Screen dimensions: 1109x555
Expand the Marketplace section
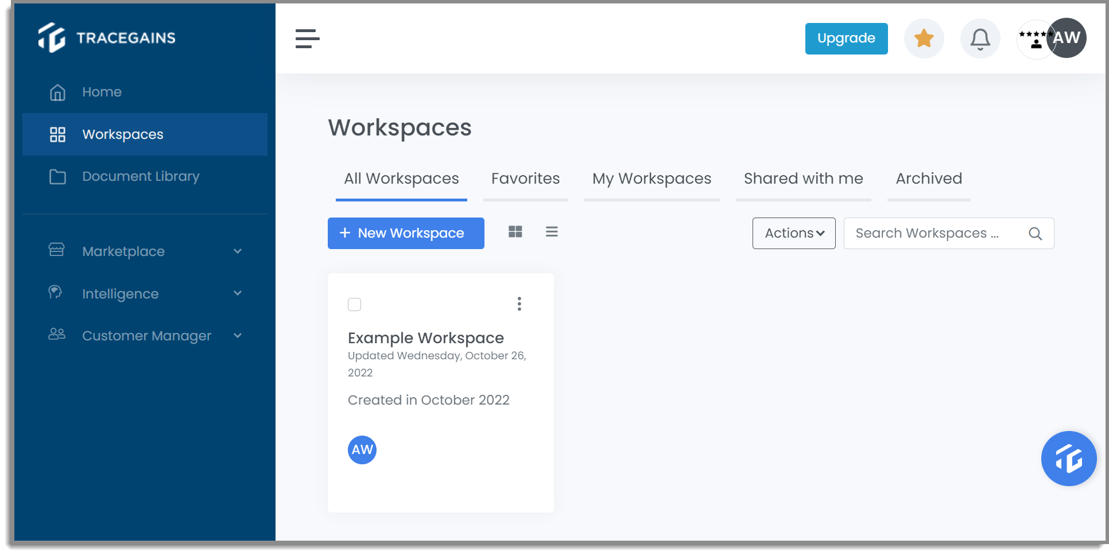click(122, 251)
